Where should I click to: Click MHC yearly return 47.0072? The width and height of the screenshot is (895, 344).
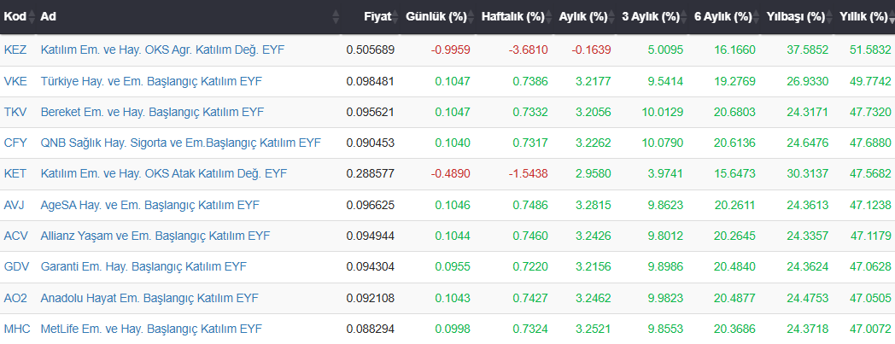(870, 329)
